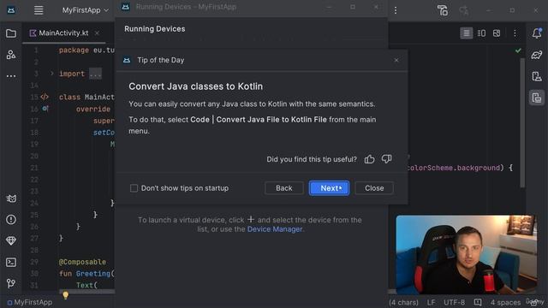
Task: Click the editor vertical scrollbar
Action: tap(522, 122)
